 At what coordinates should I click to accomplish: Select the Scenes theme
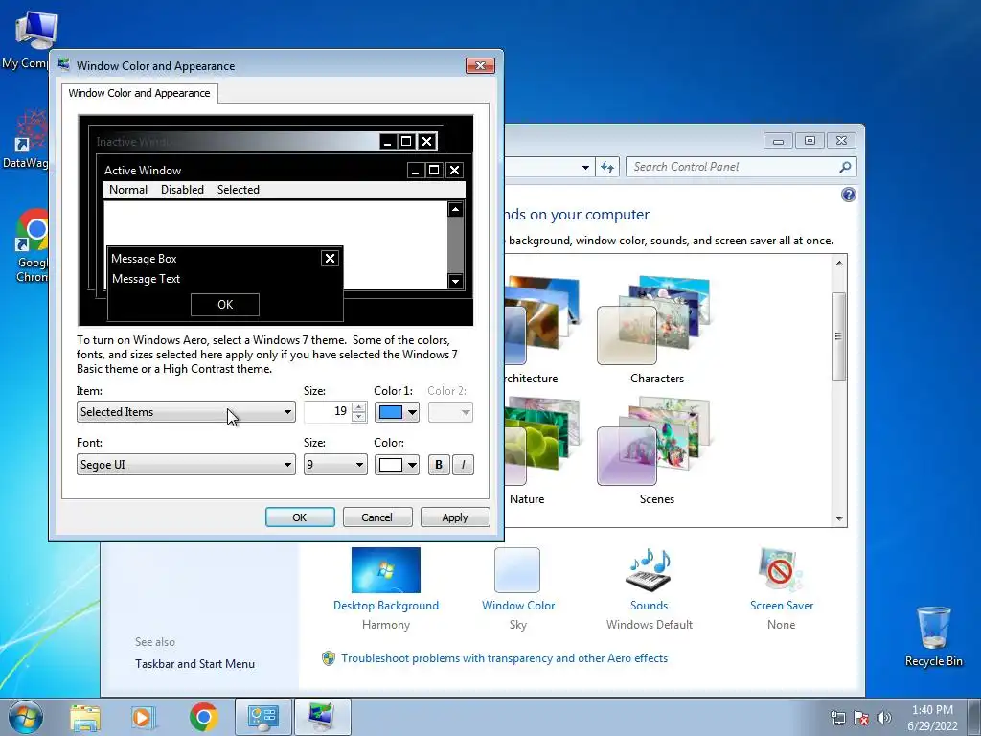point(656,450)
